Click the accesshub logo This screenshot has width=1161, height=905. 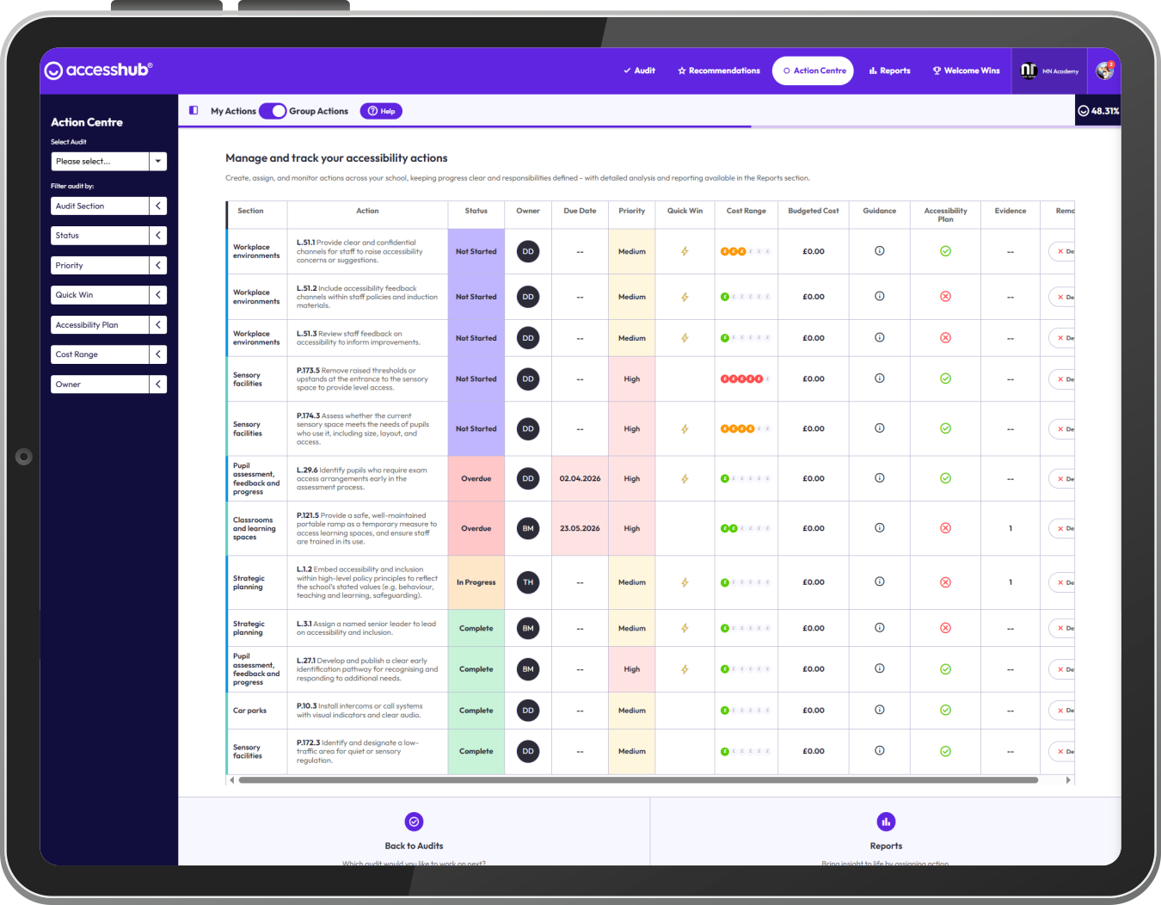(x=98, y=70)
